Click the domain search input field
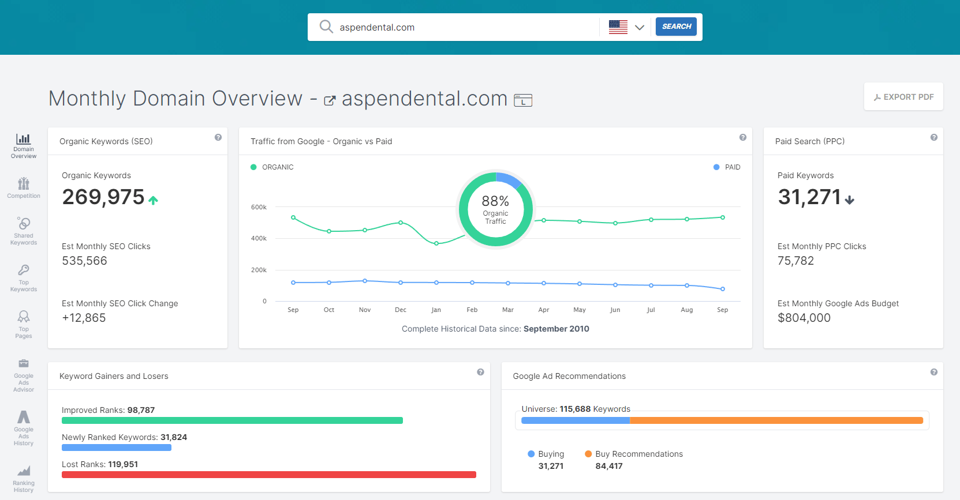 (462, 27)
